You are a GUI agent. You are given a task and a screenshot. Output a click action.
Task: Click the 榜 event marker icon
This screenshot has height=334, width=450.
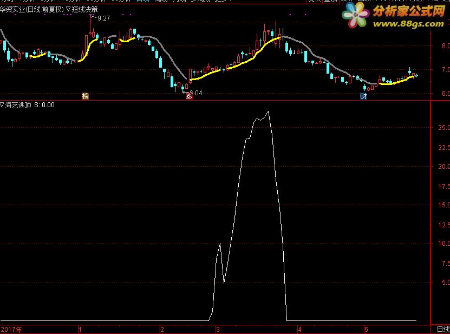pyautogui.click(x=85, y=96)
